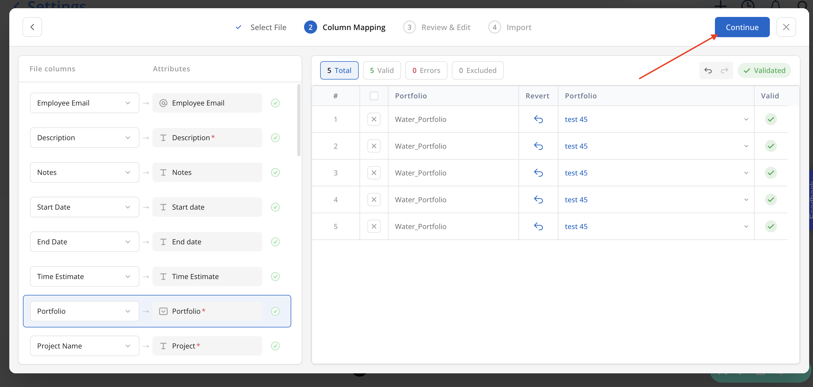Click the redo arrow icon
This screenshot has width=813, height=387.
[x=724, y=71]
